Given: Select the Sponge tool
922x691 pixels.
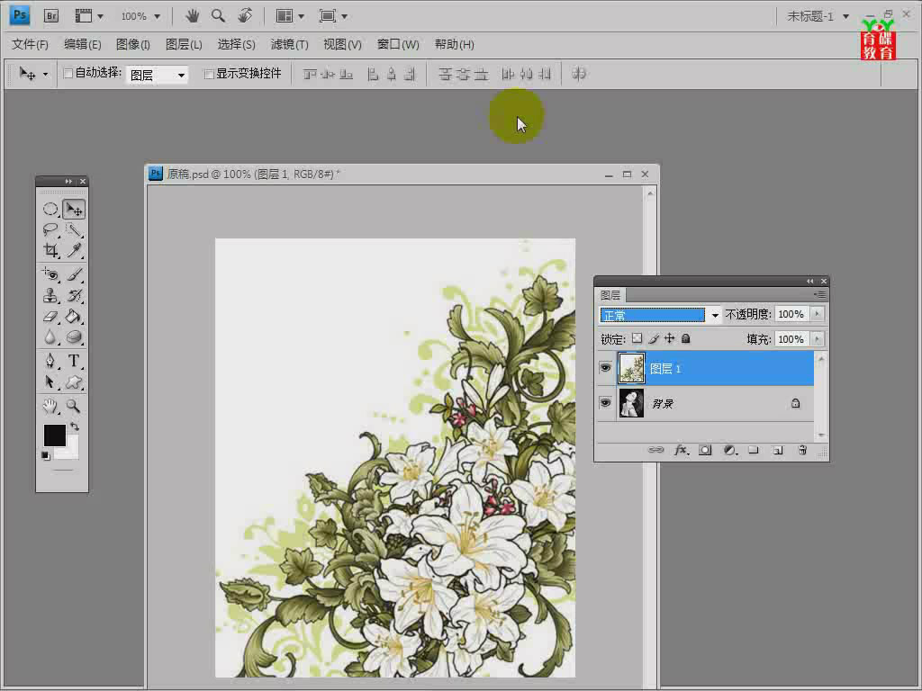Looking at the screenshot, I should coord(74,337).
